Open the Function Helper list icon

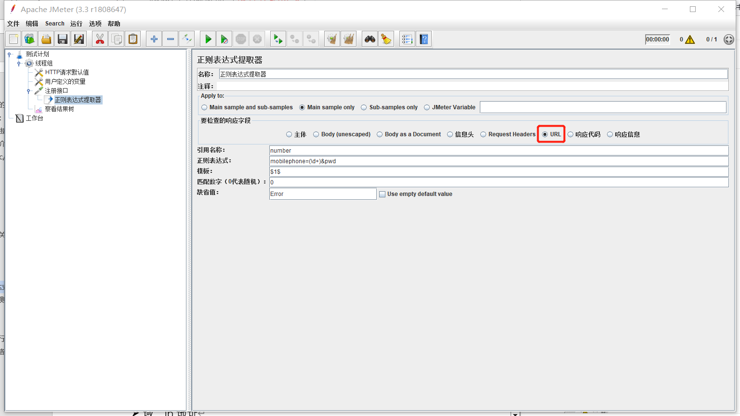[407, 39]
